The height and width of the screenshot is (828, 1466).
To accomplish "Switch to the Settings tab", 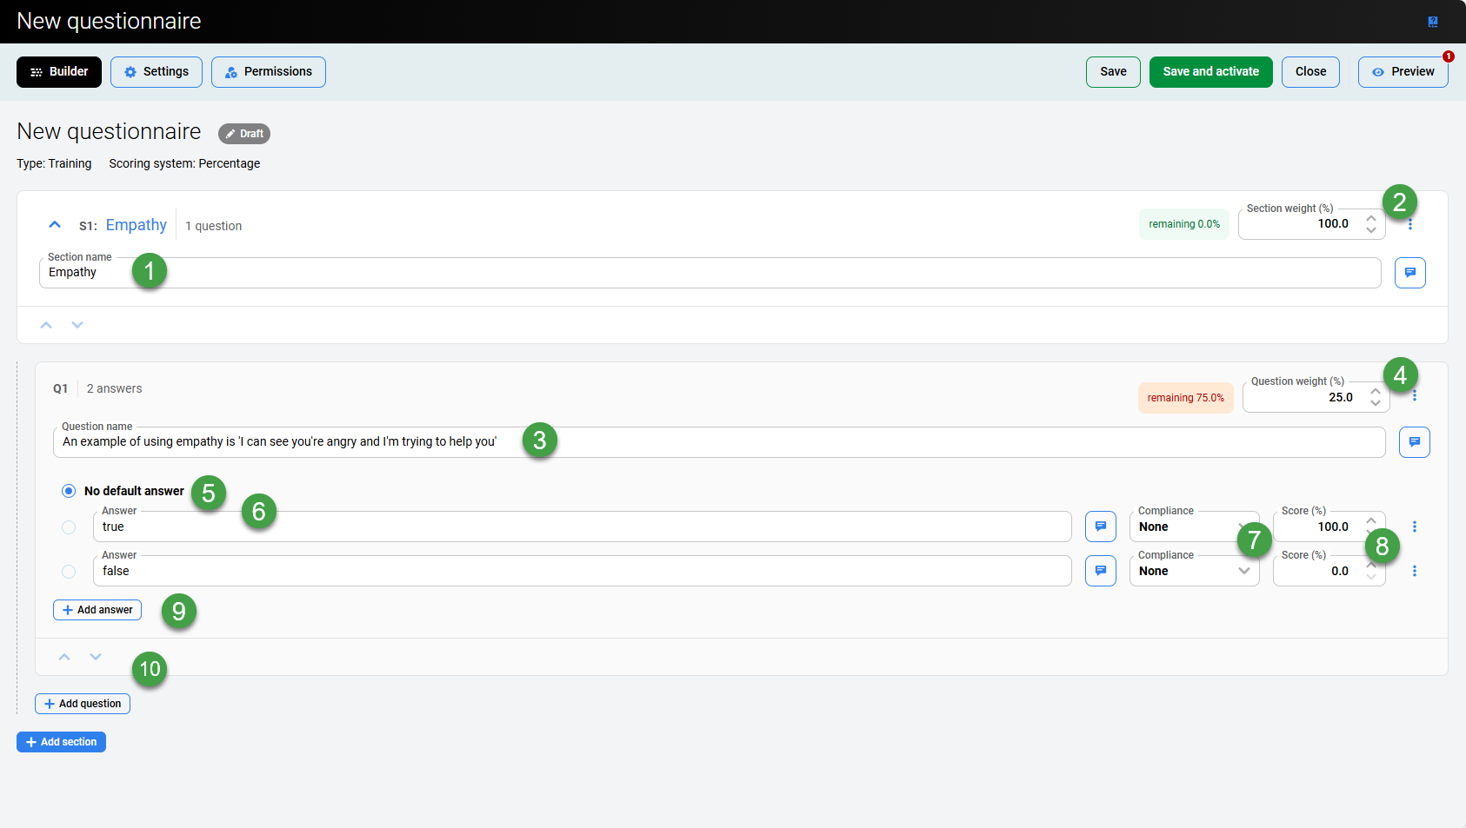I will click(x=157, y=72).
